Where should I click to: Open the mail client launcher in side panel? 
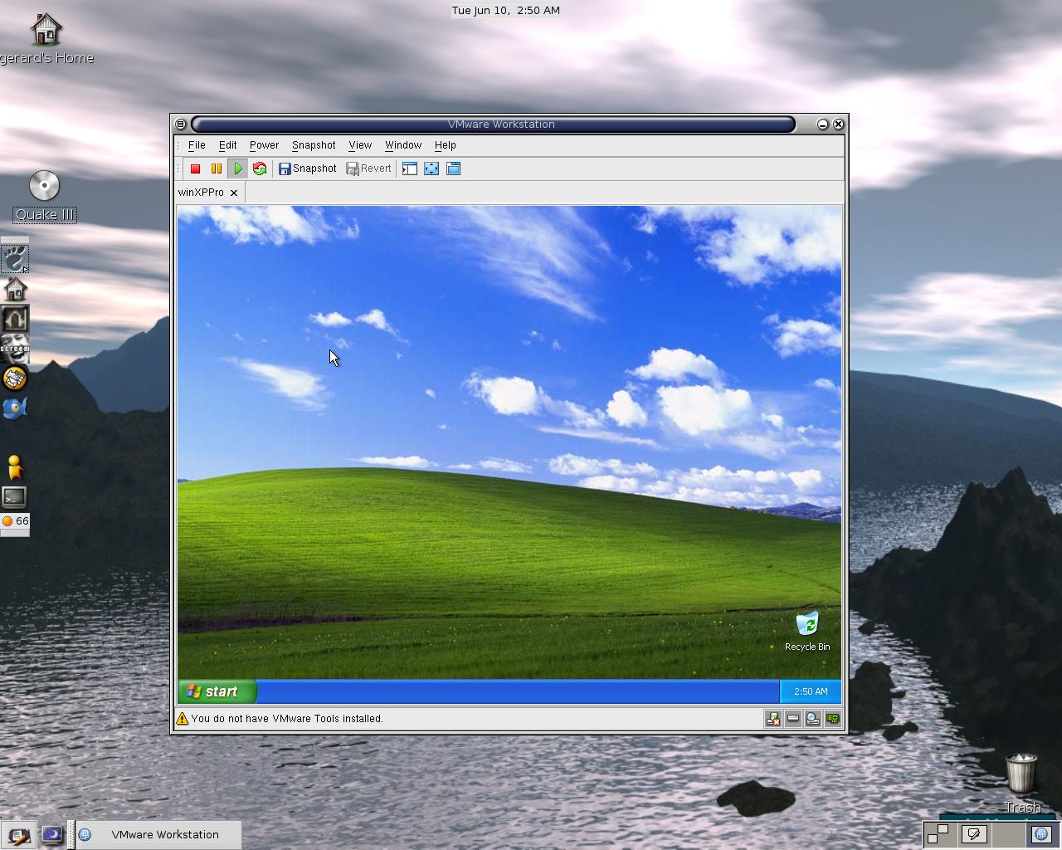tap(15, 378)
